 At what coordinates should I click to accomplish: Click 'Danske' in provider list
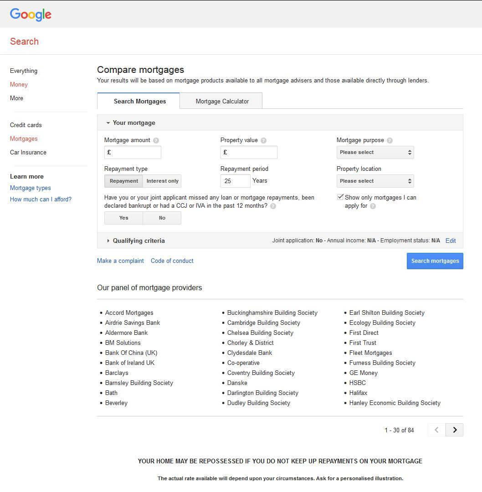pos(237,383)
